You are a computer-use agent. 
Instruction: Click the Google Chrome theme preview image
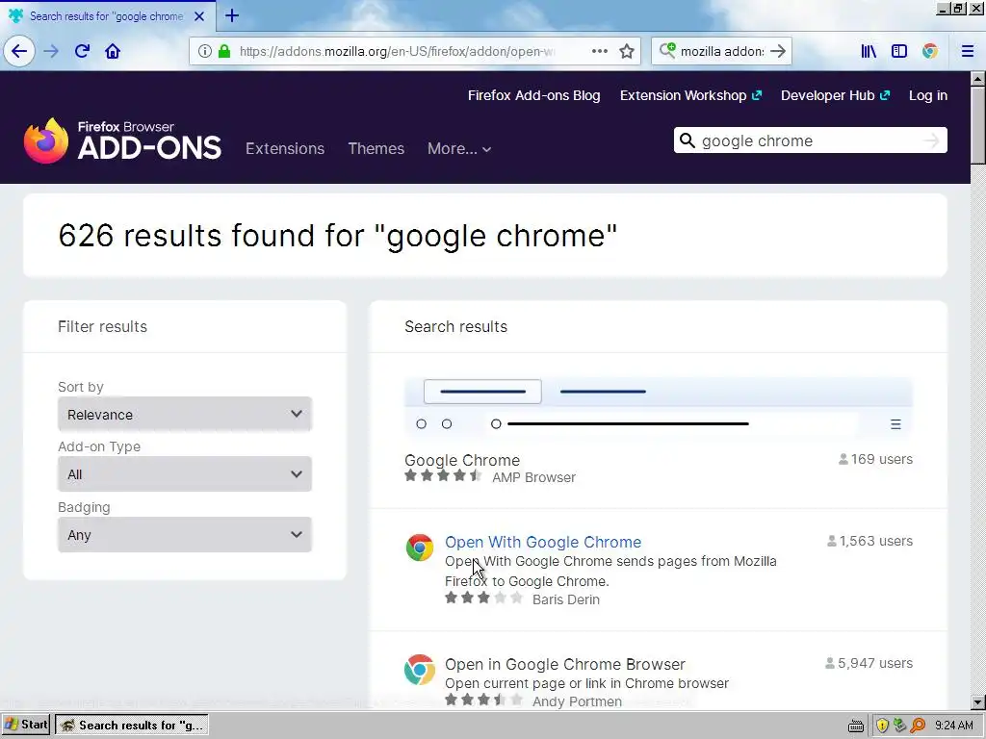point(659,408)
